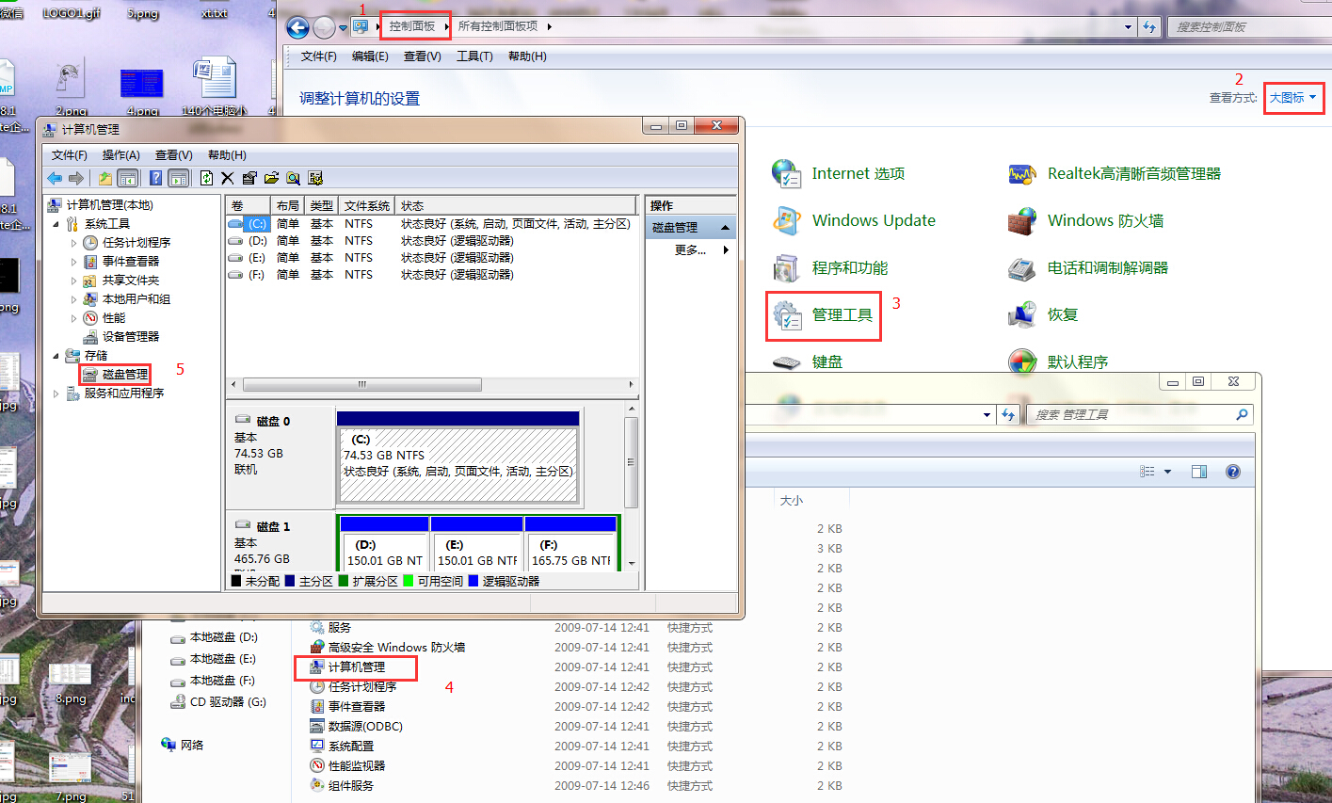The width and height of the screenshot is (1332, 803).
Task: Click the 搜索 管理工具 search box
Action: click(x=1130, y=414)
